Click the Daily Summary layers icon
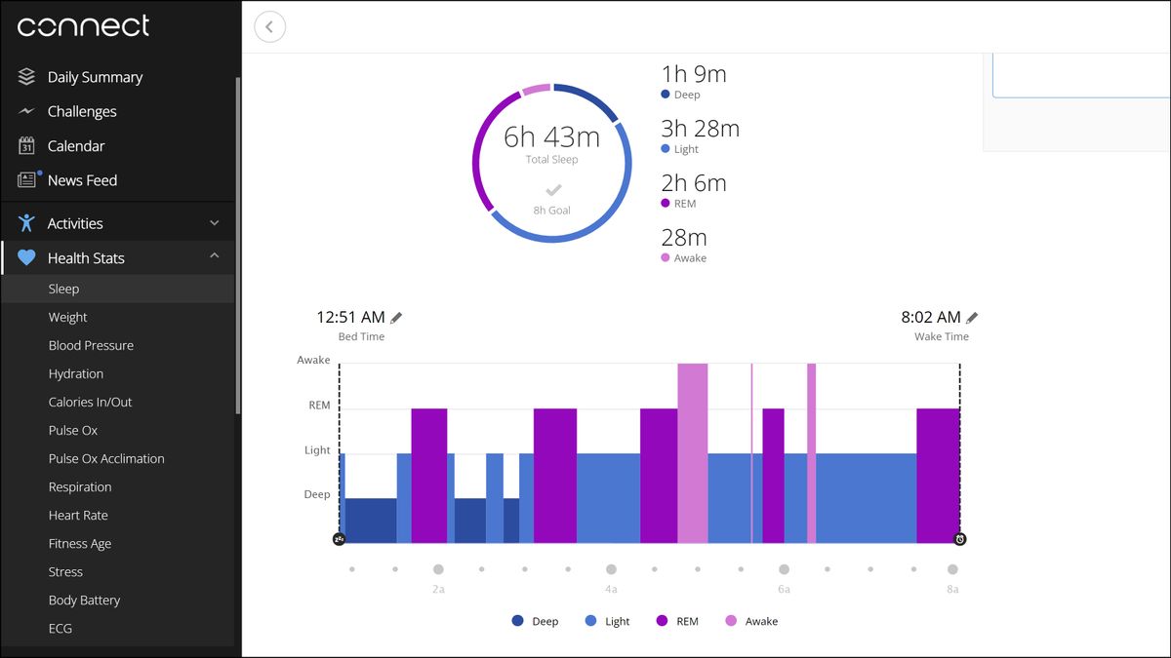The width and height of the screenshot is (1171, 658). click(26, 77)
